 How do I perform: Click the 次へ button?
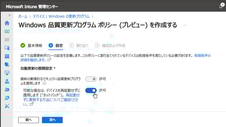pyautogui.click(x=52, y=120)
